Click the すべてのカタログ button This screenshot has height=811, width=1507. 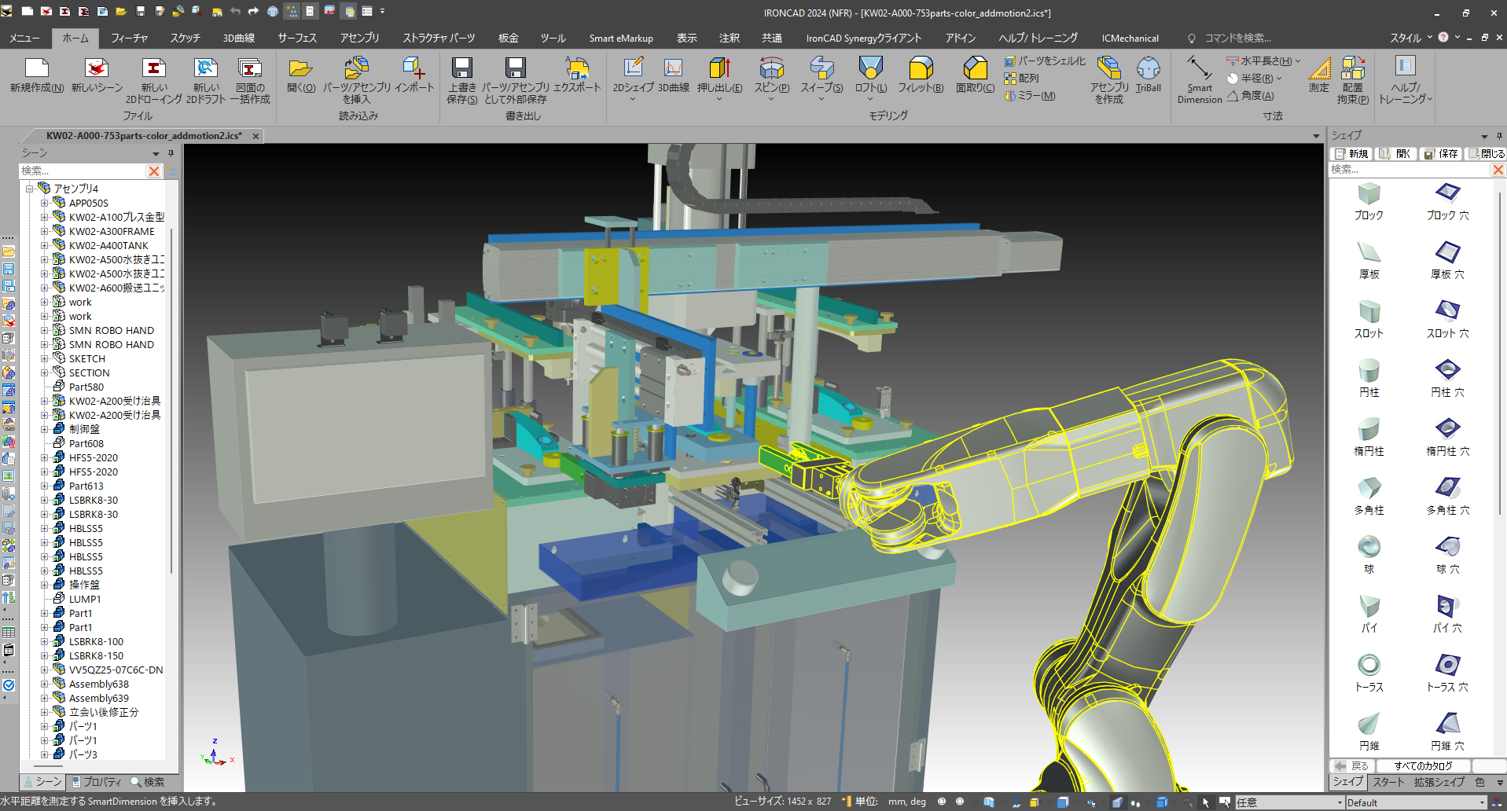coord(1423,765)
